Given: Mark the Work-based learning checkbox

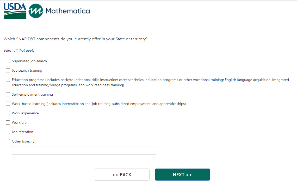Looking at the screenshot, I should (8, 104).
